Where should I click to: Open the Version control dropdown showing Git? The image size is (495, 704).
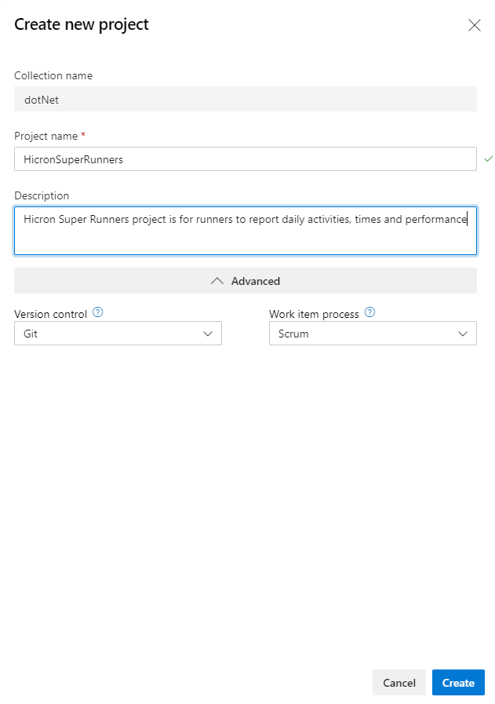click(x=118, y=333)
